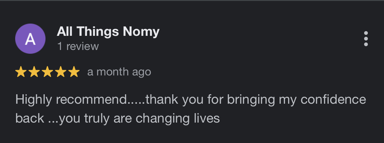Click the letter 'A' inside the avatar circle

tap(30, 39)
